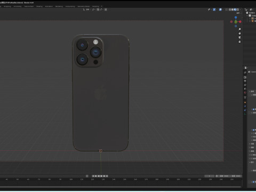Open the selectability and visibility popover
256x192 pixels.
coord(209,10)
